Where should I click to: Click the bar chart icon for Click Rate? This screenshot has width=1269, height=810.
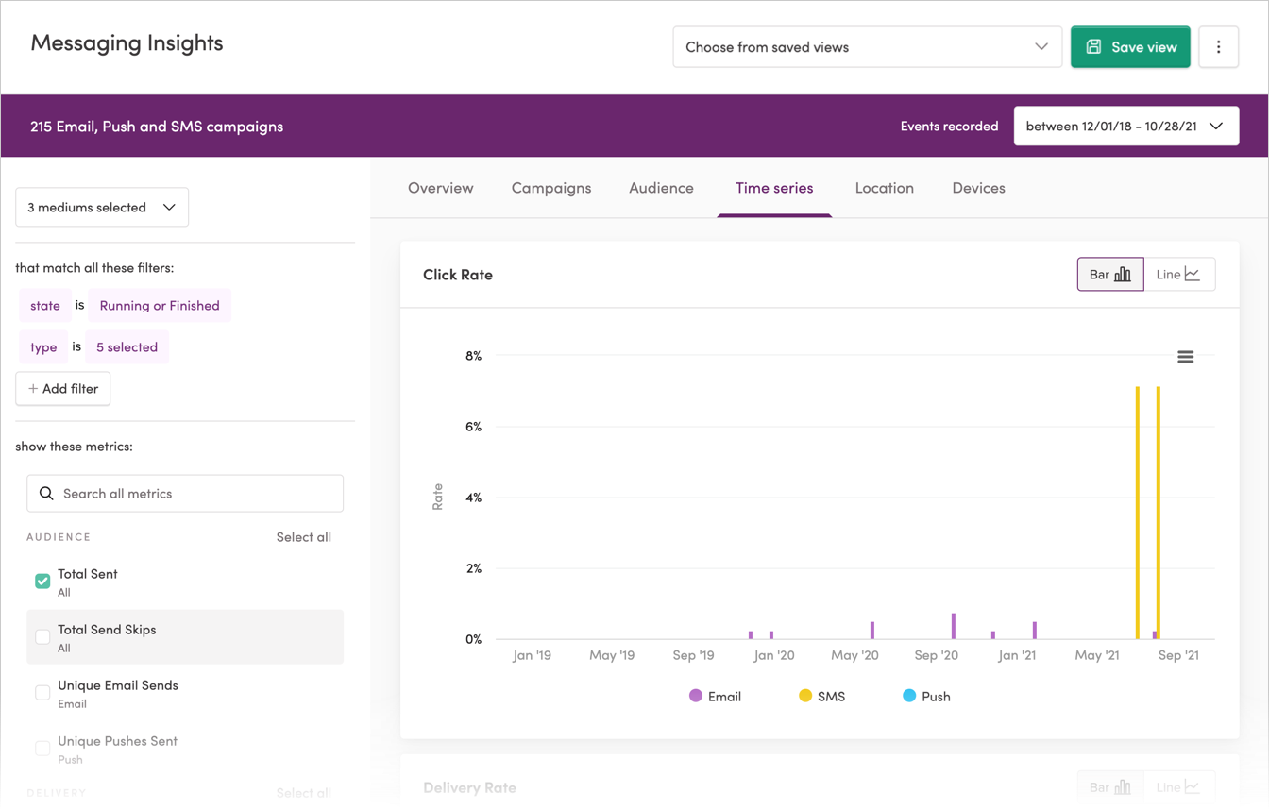(1123, 274)
